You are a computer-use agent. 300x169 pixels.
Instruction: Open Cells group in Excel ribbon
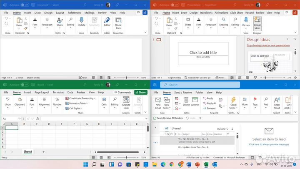104,103
